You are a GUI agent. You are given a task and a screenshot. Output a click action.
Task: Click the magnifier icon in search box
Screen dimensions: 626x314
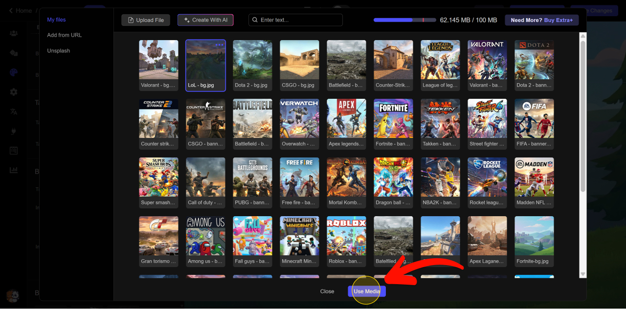tap(255, 20)
